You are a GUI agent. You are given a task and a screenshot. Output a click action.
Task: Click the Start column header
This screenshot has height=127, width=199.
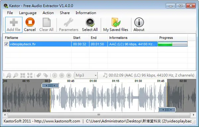click(80, 38)
